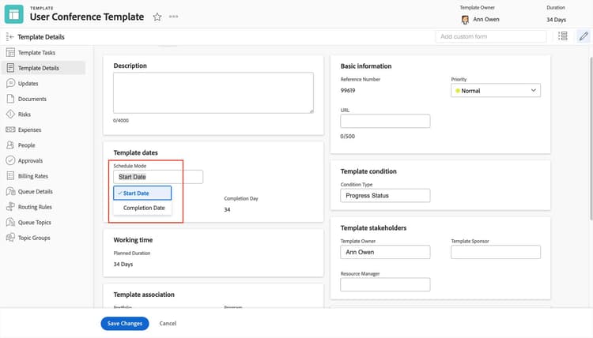Click the URL input field
Image resolution: width=593 pixels, height=338 pixels.
385,121
